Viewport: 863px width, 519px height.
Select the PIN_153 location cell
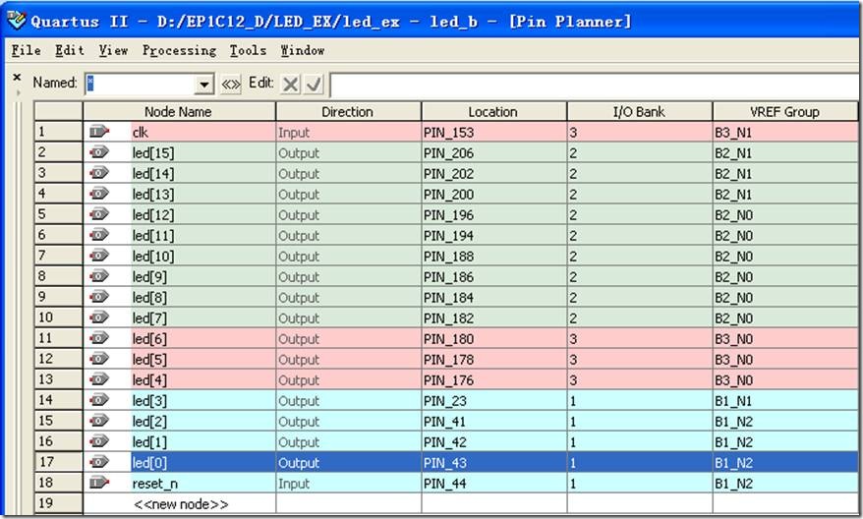tap(492, 132)
